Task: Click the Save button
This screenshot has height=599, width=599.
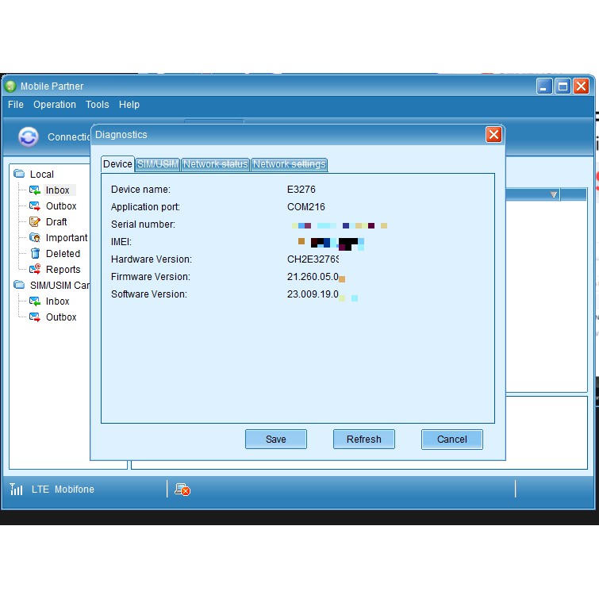Action: [275, 440]
